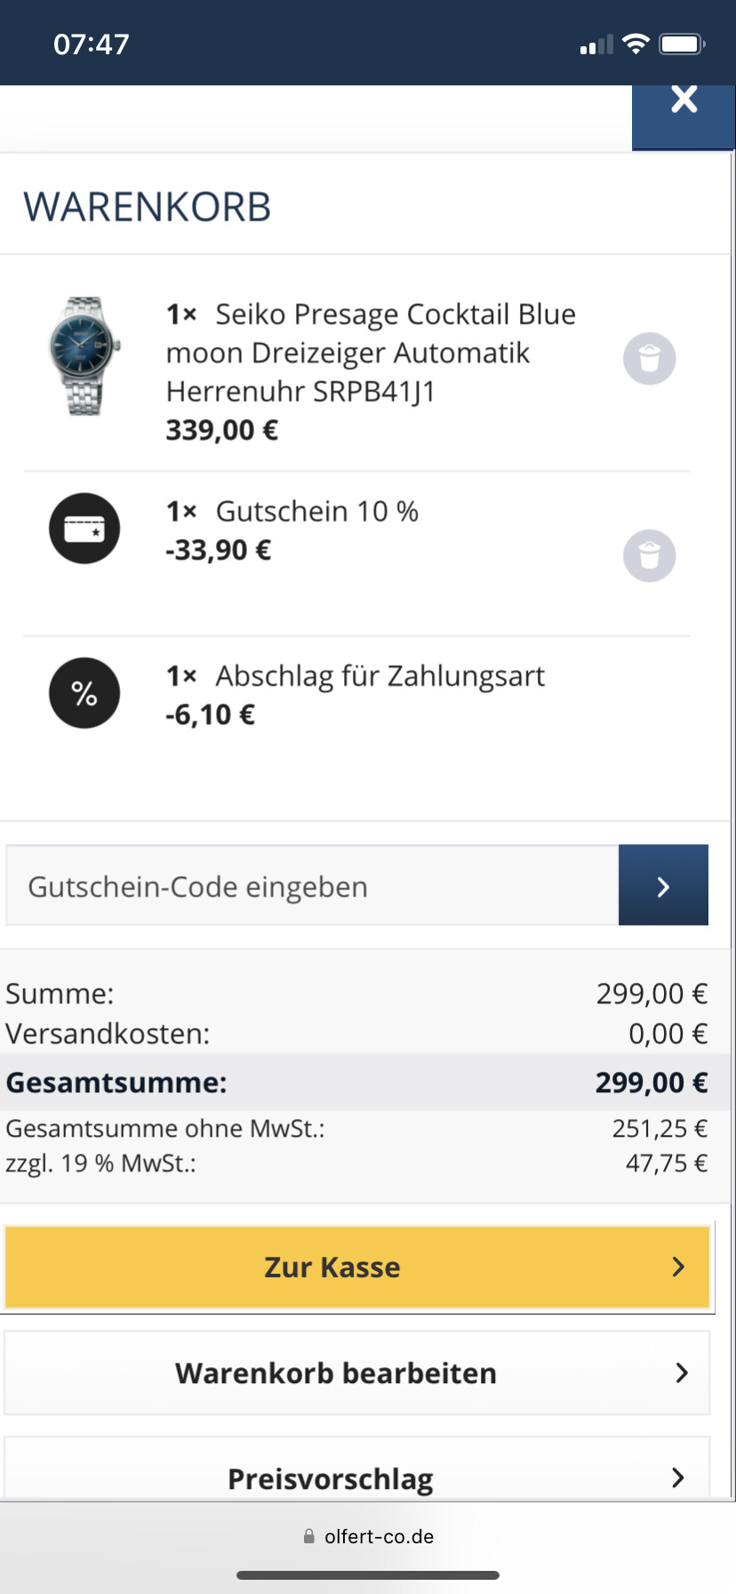Open Warenkorb bearbeiten
The height and width of the screenshot is (1594, 736).
357,1373
